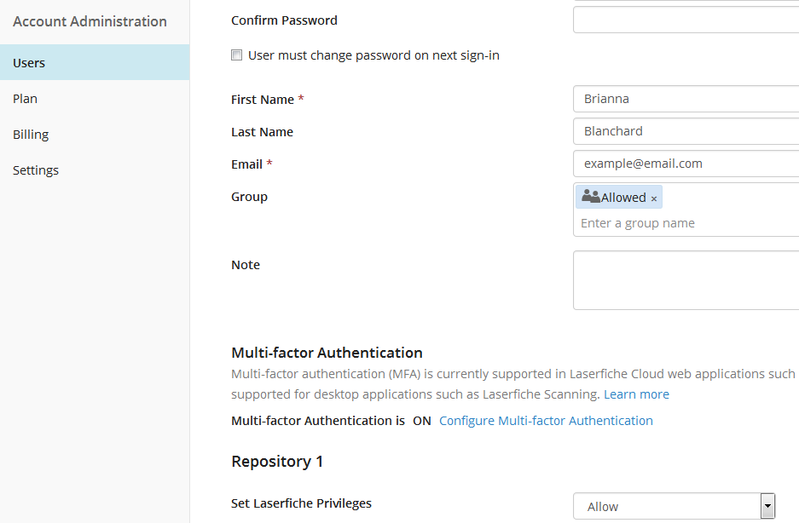Click the Allowed group tag label
Image resolution: width=799 pixels, height=523 pixels.
(x=623, y=198)
